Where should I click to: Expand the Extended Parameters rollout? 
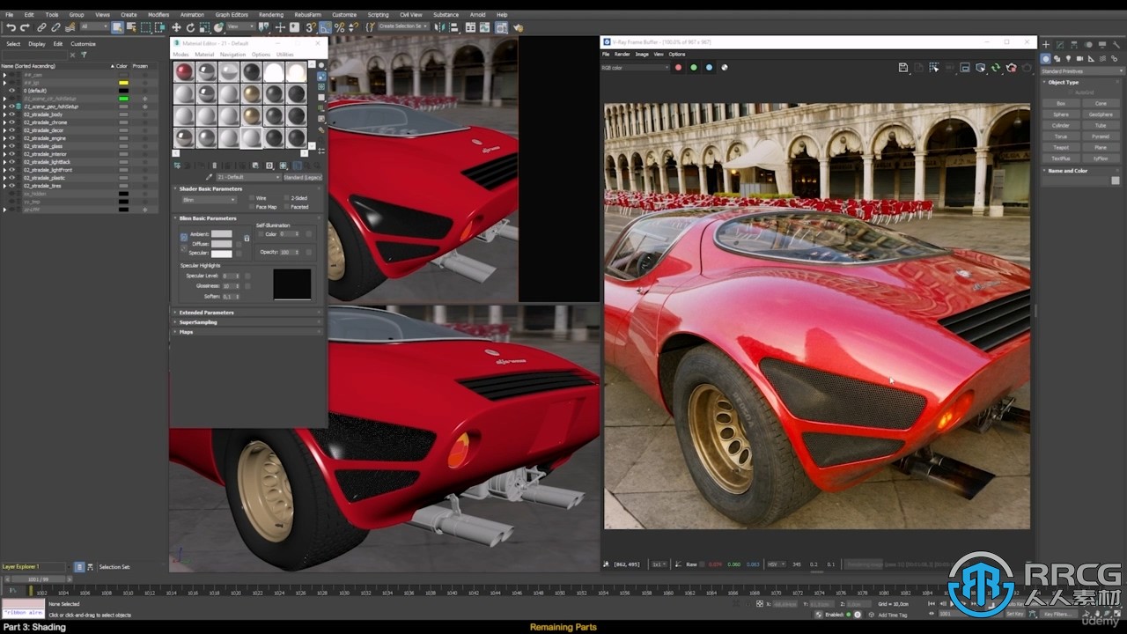[x=247, y=313]
